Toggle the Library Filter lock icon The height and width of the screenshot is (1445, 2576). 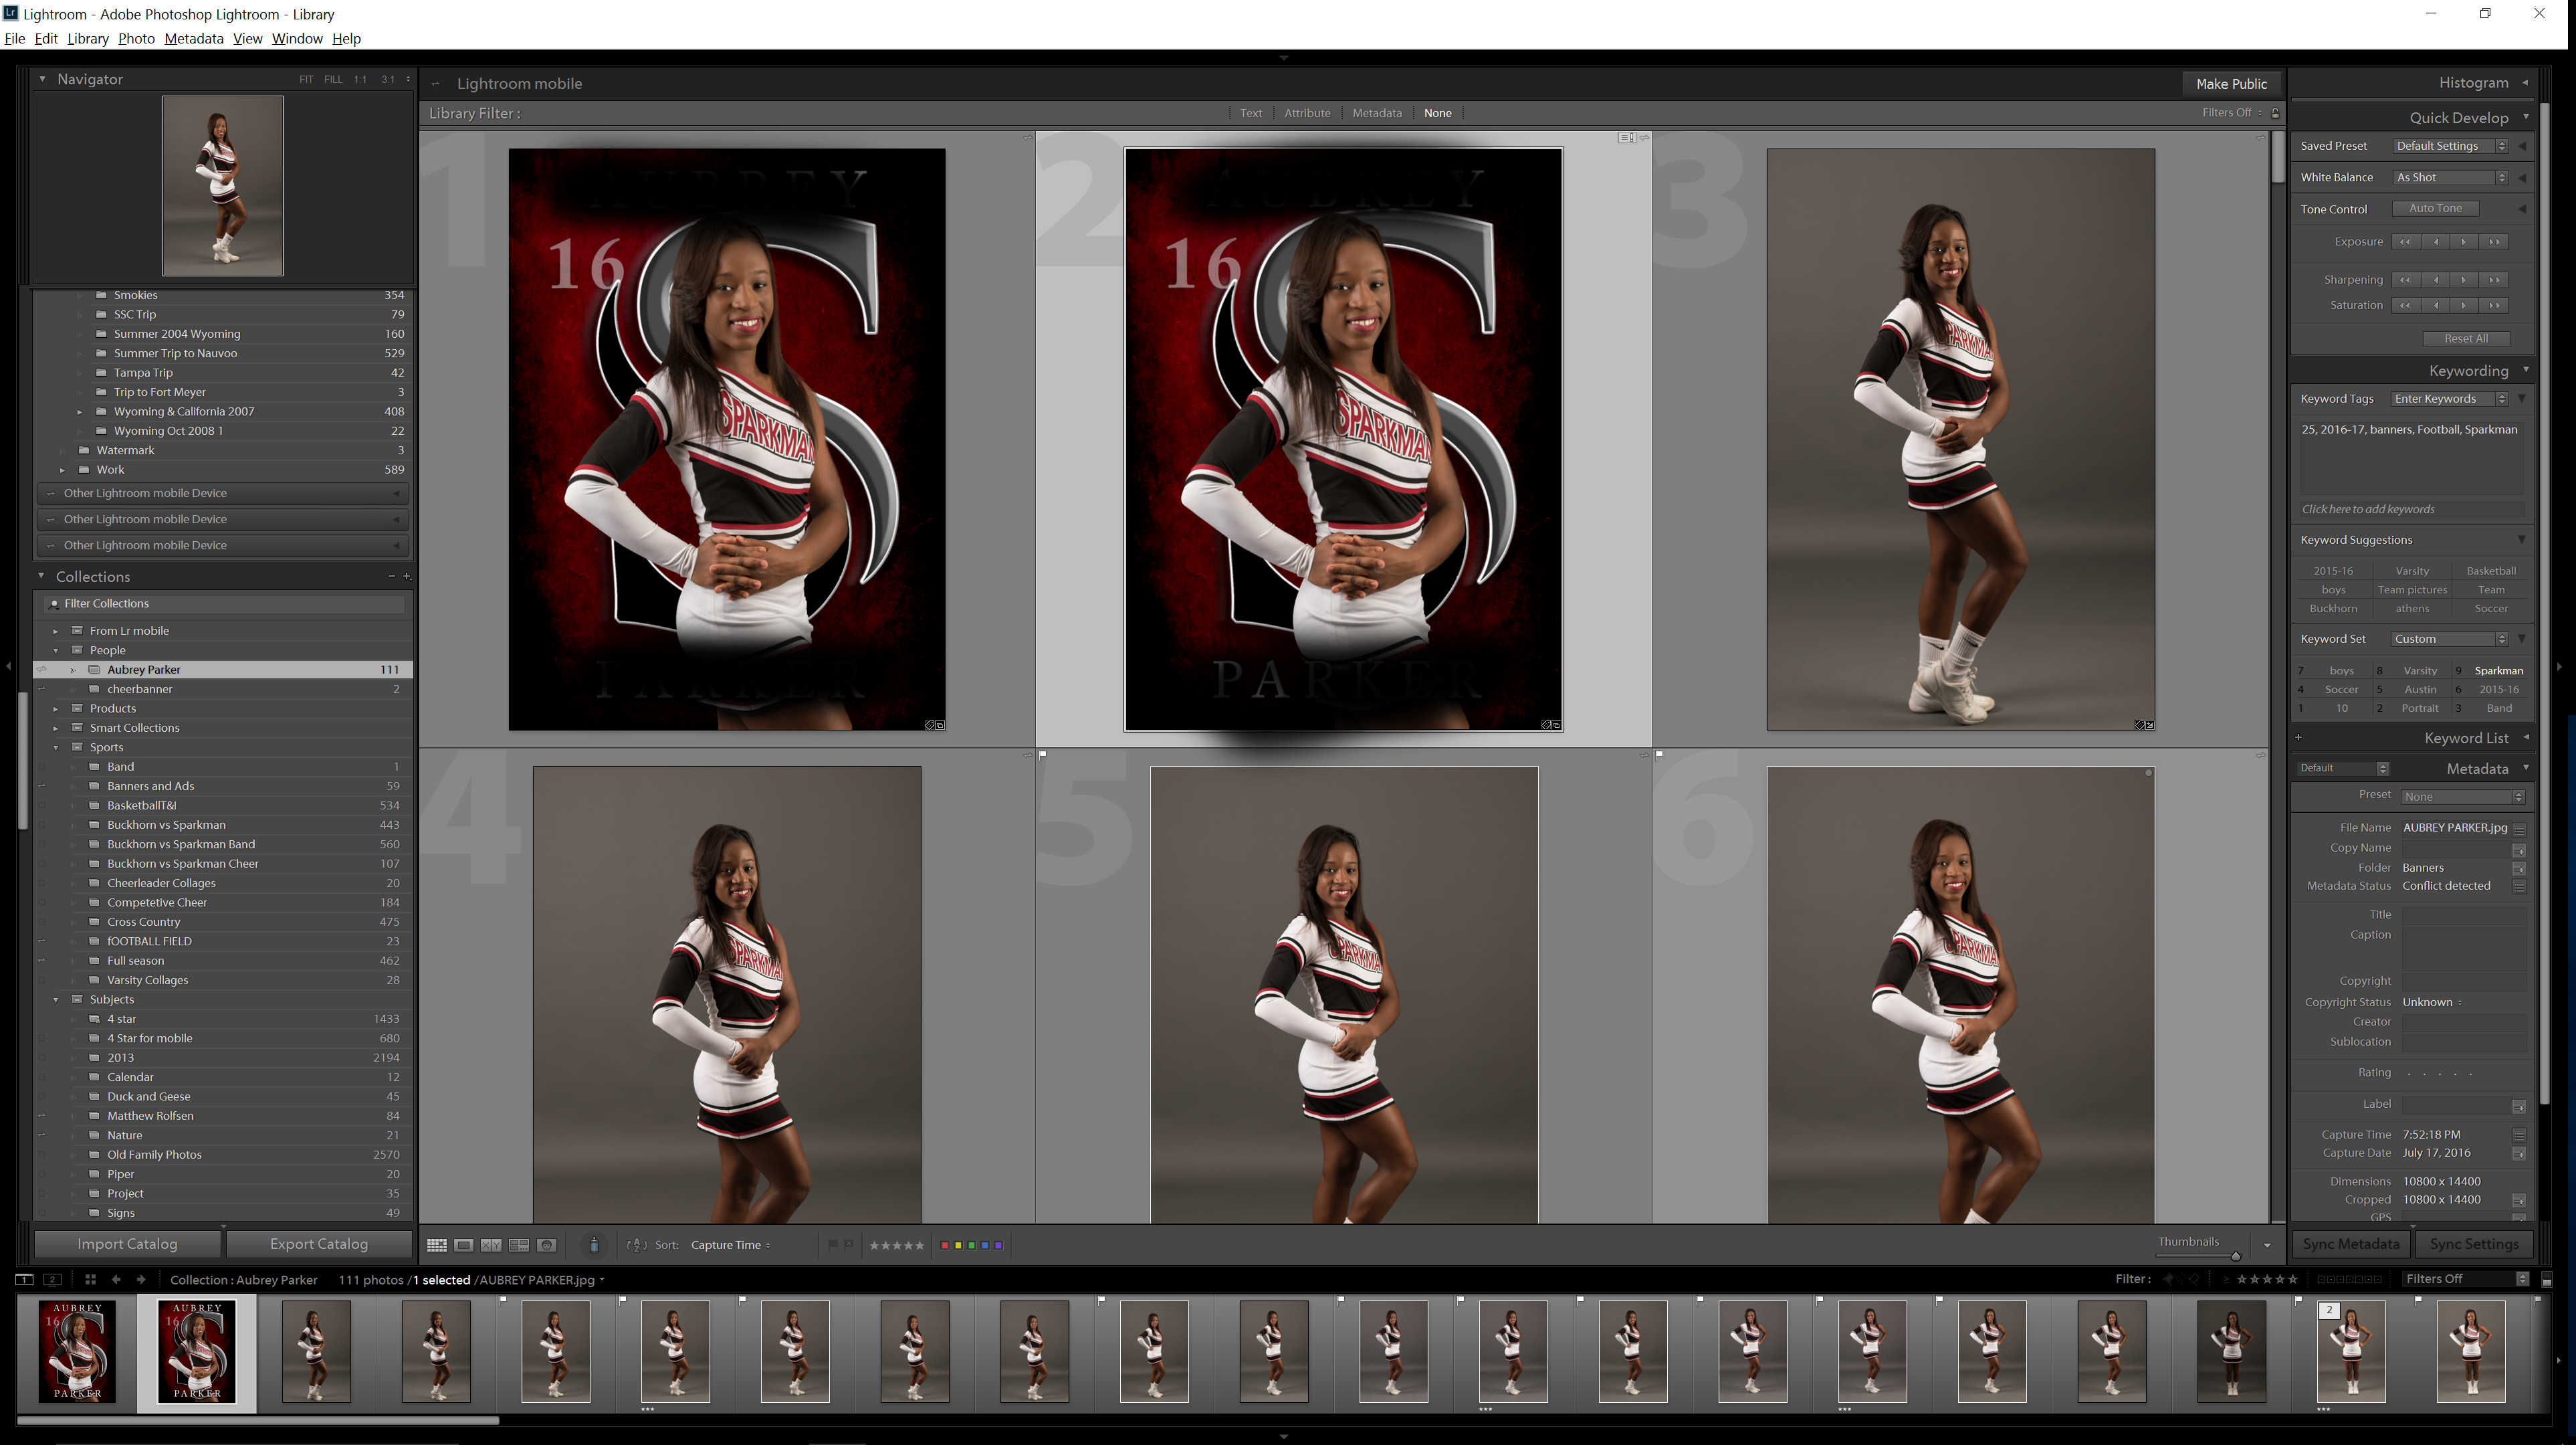(2275, 113)
